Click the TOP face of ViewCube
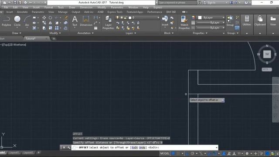 [267, 54]
